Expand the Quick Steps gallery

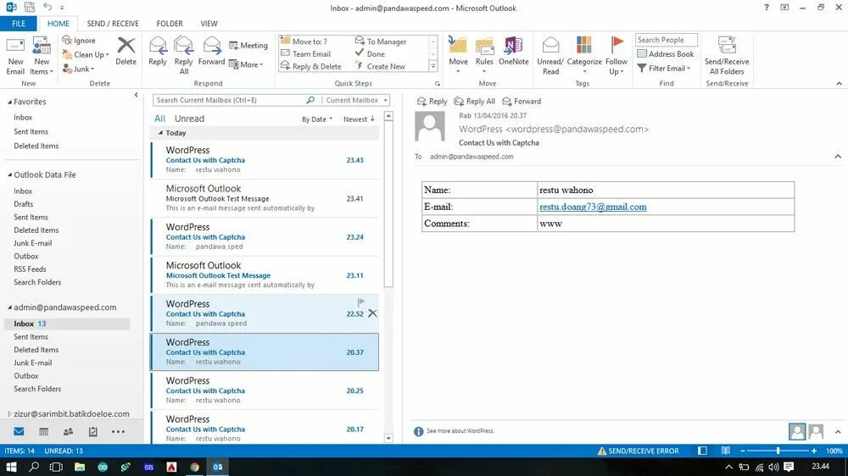point(432,66)
